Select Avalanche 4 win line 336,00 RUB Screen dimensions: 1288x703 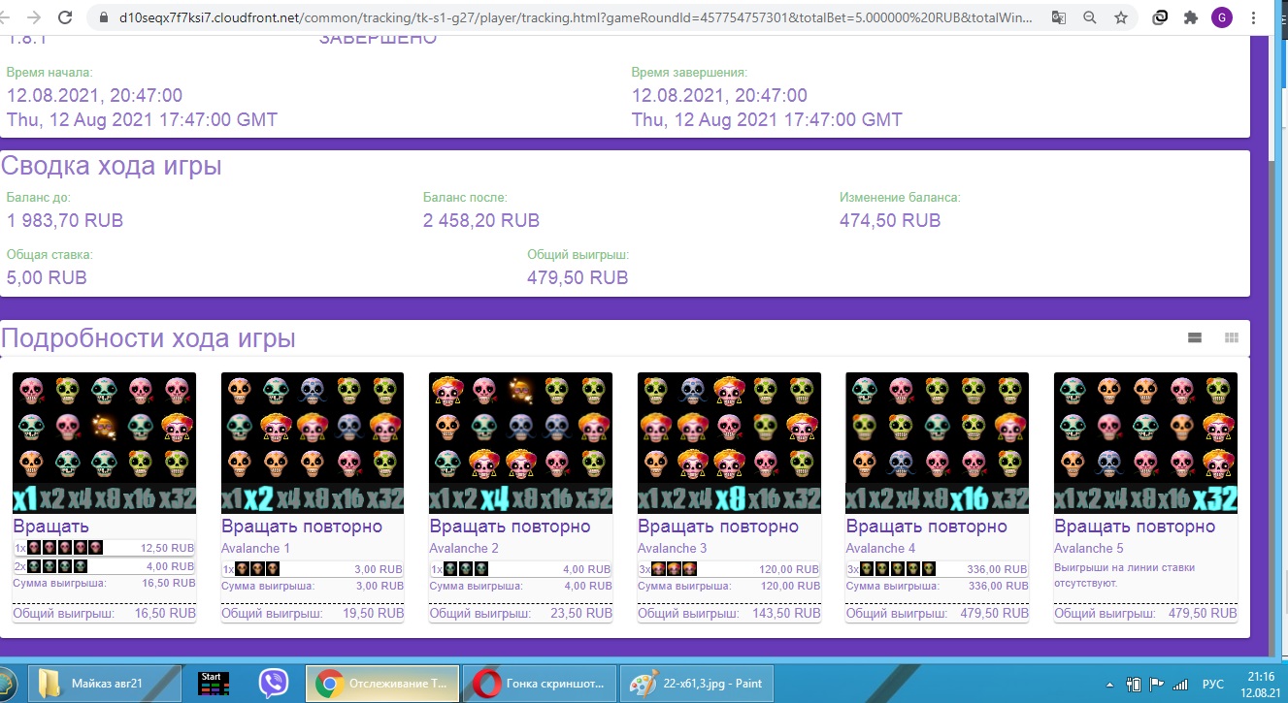(x=937, y=569)
